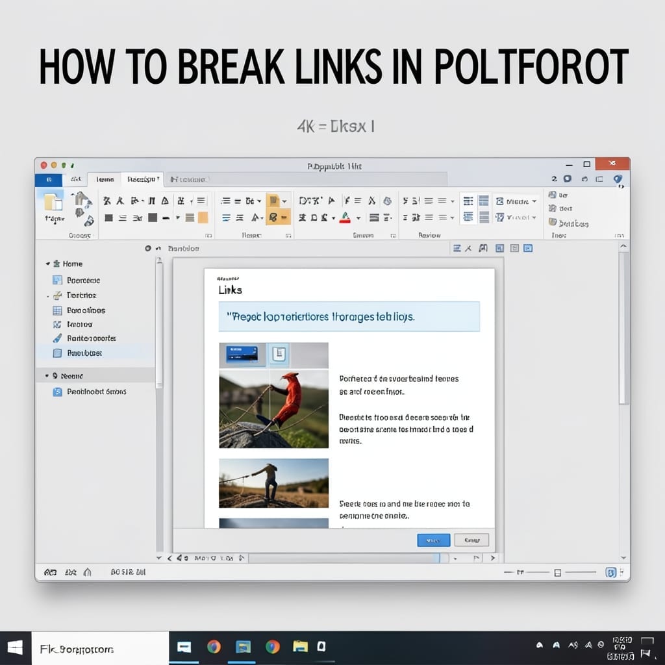Collapse ribbon using chevron at ribbon's right edge

(623, 246)
